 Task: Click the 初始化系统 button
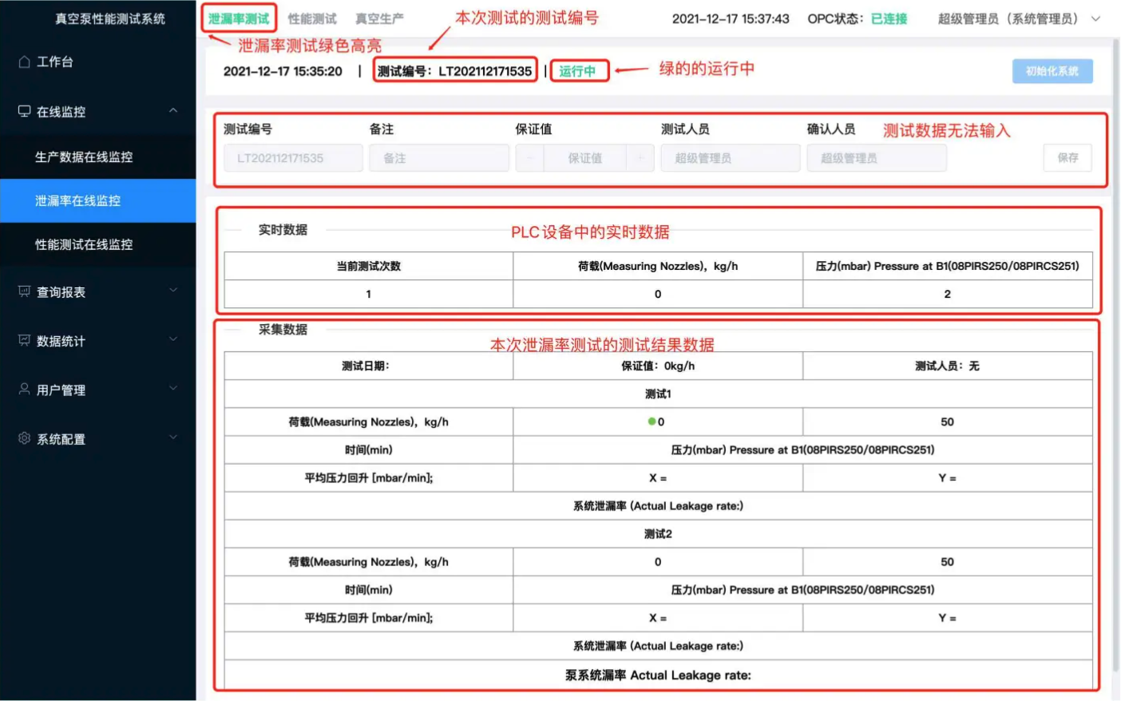[x=1052, y=71]
